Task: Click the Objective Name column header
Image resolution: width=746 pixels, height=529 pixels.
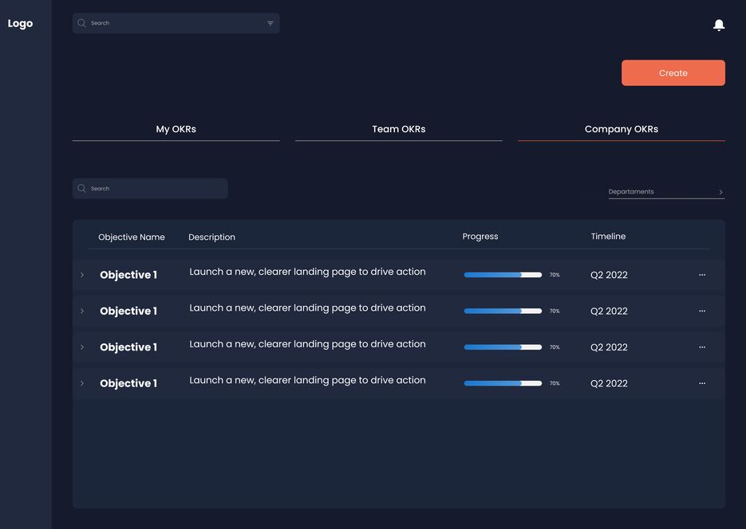Action: [132, 237]
